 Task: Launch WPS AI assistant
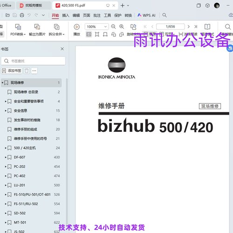(146, 15)
